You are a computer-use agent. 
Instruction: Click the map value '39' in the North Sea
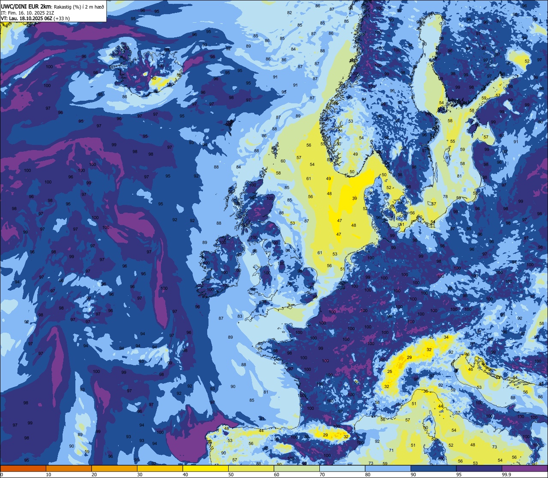pyautogui.click(x=354, y=198)
